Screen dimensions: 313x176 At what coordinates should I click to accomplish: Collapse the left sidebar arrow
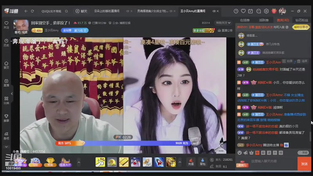[12, 93]
